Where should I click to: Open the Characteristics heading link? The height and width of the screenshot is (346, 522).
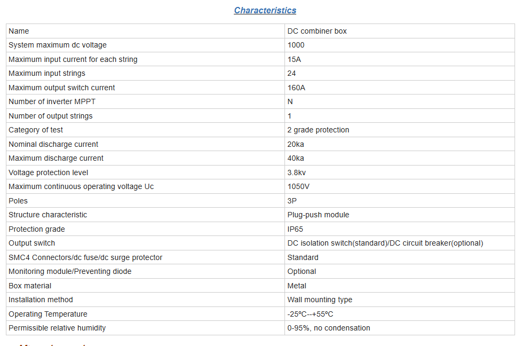tap(265, 10)
